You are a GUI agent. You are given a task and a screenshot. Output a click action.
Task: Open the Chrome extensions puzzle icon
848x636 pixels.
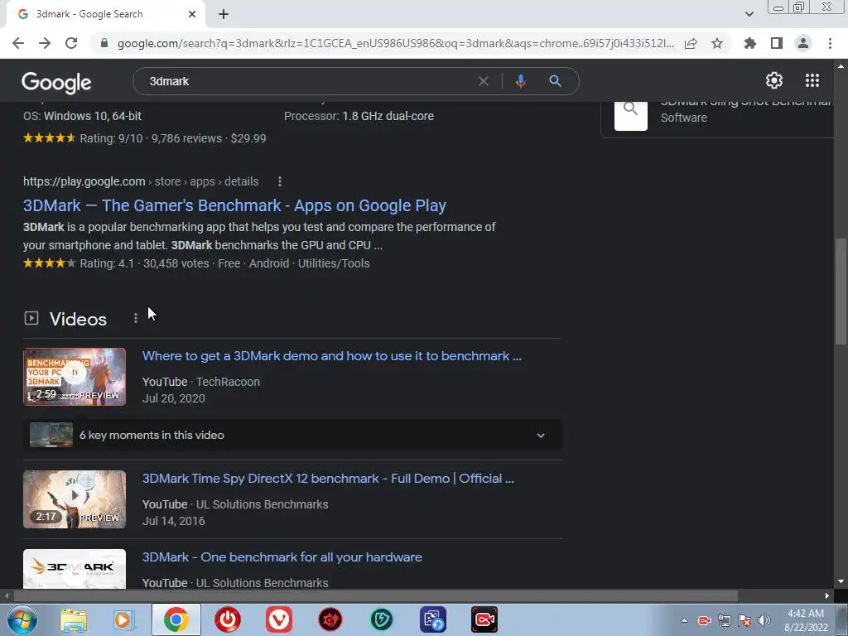749,43
